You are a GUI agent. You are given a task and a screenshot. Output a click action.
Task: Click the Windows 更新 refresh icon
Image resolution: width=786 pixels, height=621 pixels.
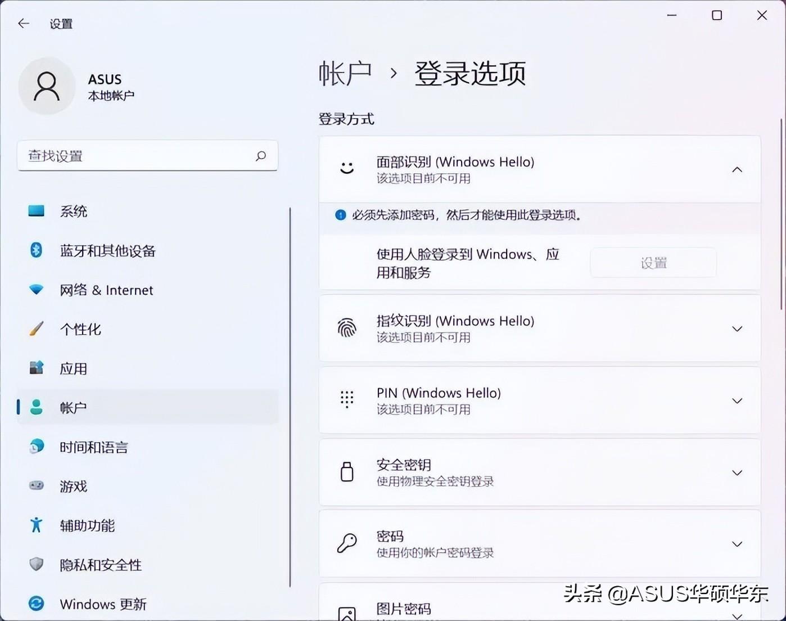pyautogui.click(x=37, y=604)
